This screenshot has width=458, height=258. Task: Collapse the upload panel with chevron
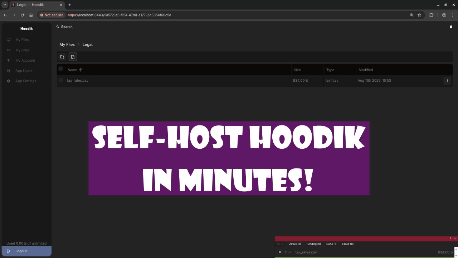(455, 239)
